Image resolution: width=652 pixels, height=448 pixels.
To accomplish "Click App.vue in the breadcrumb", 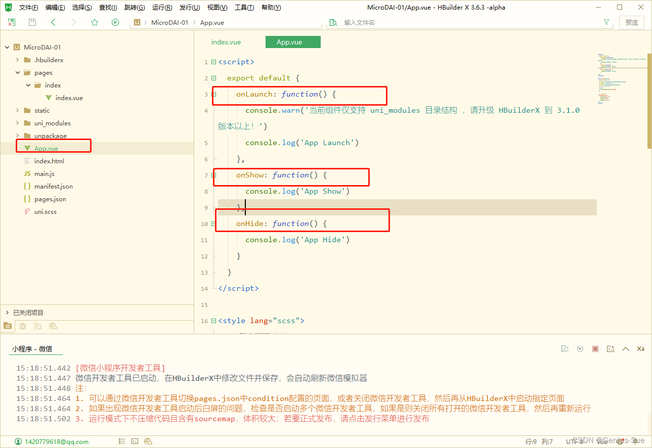I will click(212, 22).
